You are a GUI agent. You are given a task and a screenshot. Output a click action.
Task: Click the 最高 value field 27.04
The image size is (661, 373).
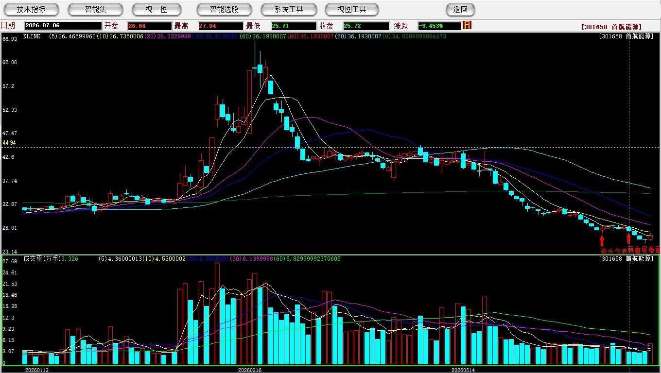click(221, 26)
